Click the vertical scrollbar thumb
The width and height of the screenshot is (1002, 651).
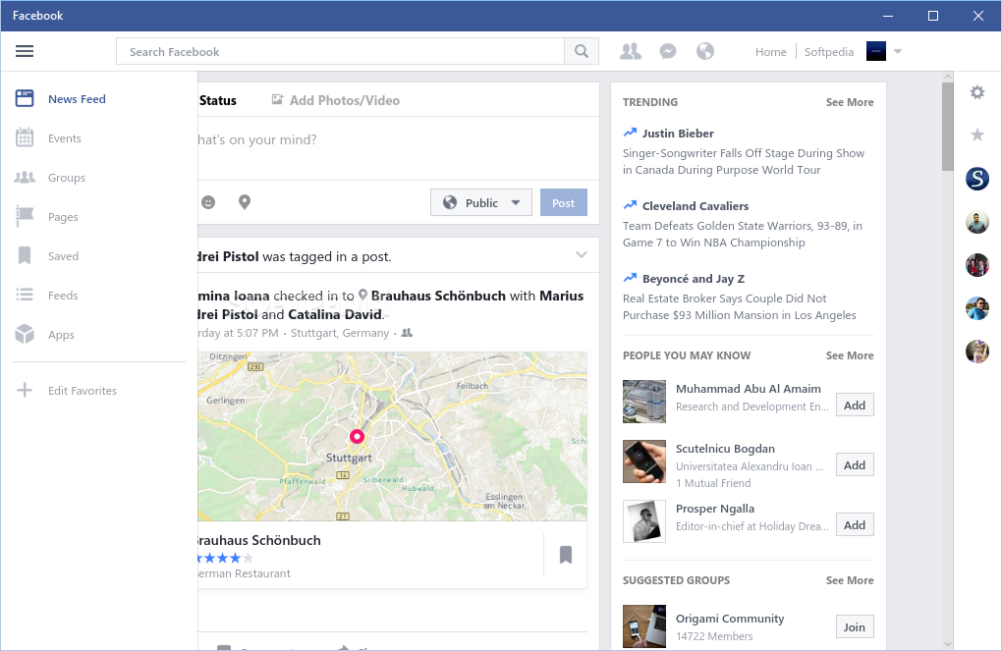[948, 127]
